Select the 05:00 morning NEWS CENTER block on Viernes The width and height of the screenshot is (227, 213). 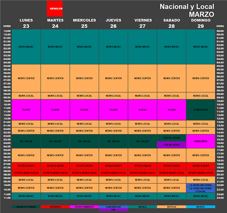tap(142, 78)
